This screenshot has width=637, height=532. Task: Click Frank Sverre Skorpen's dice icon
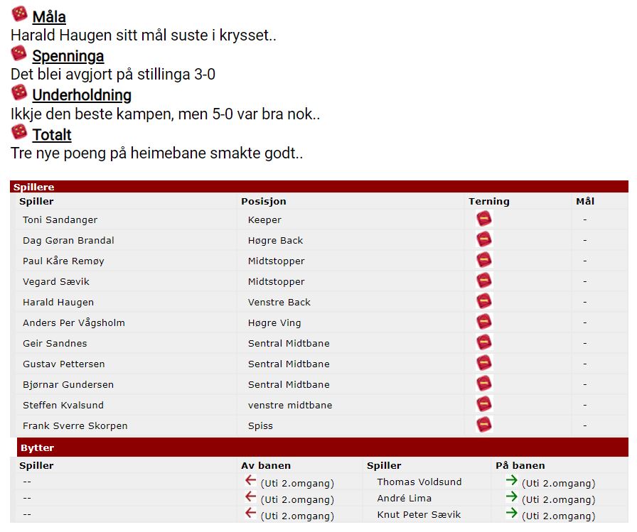tap(484, 425)
